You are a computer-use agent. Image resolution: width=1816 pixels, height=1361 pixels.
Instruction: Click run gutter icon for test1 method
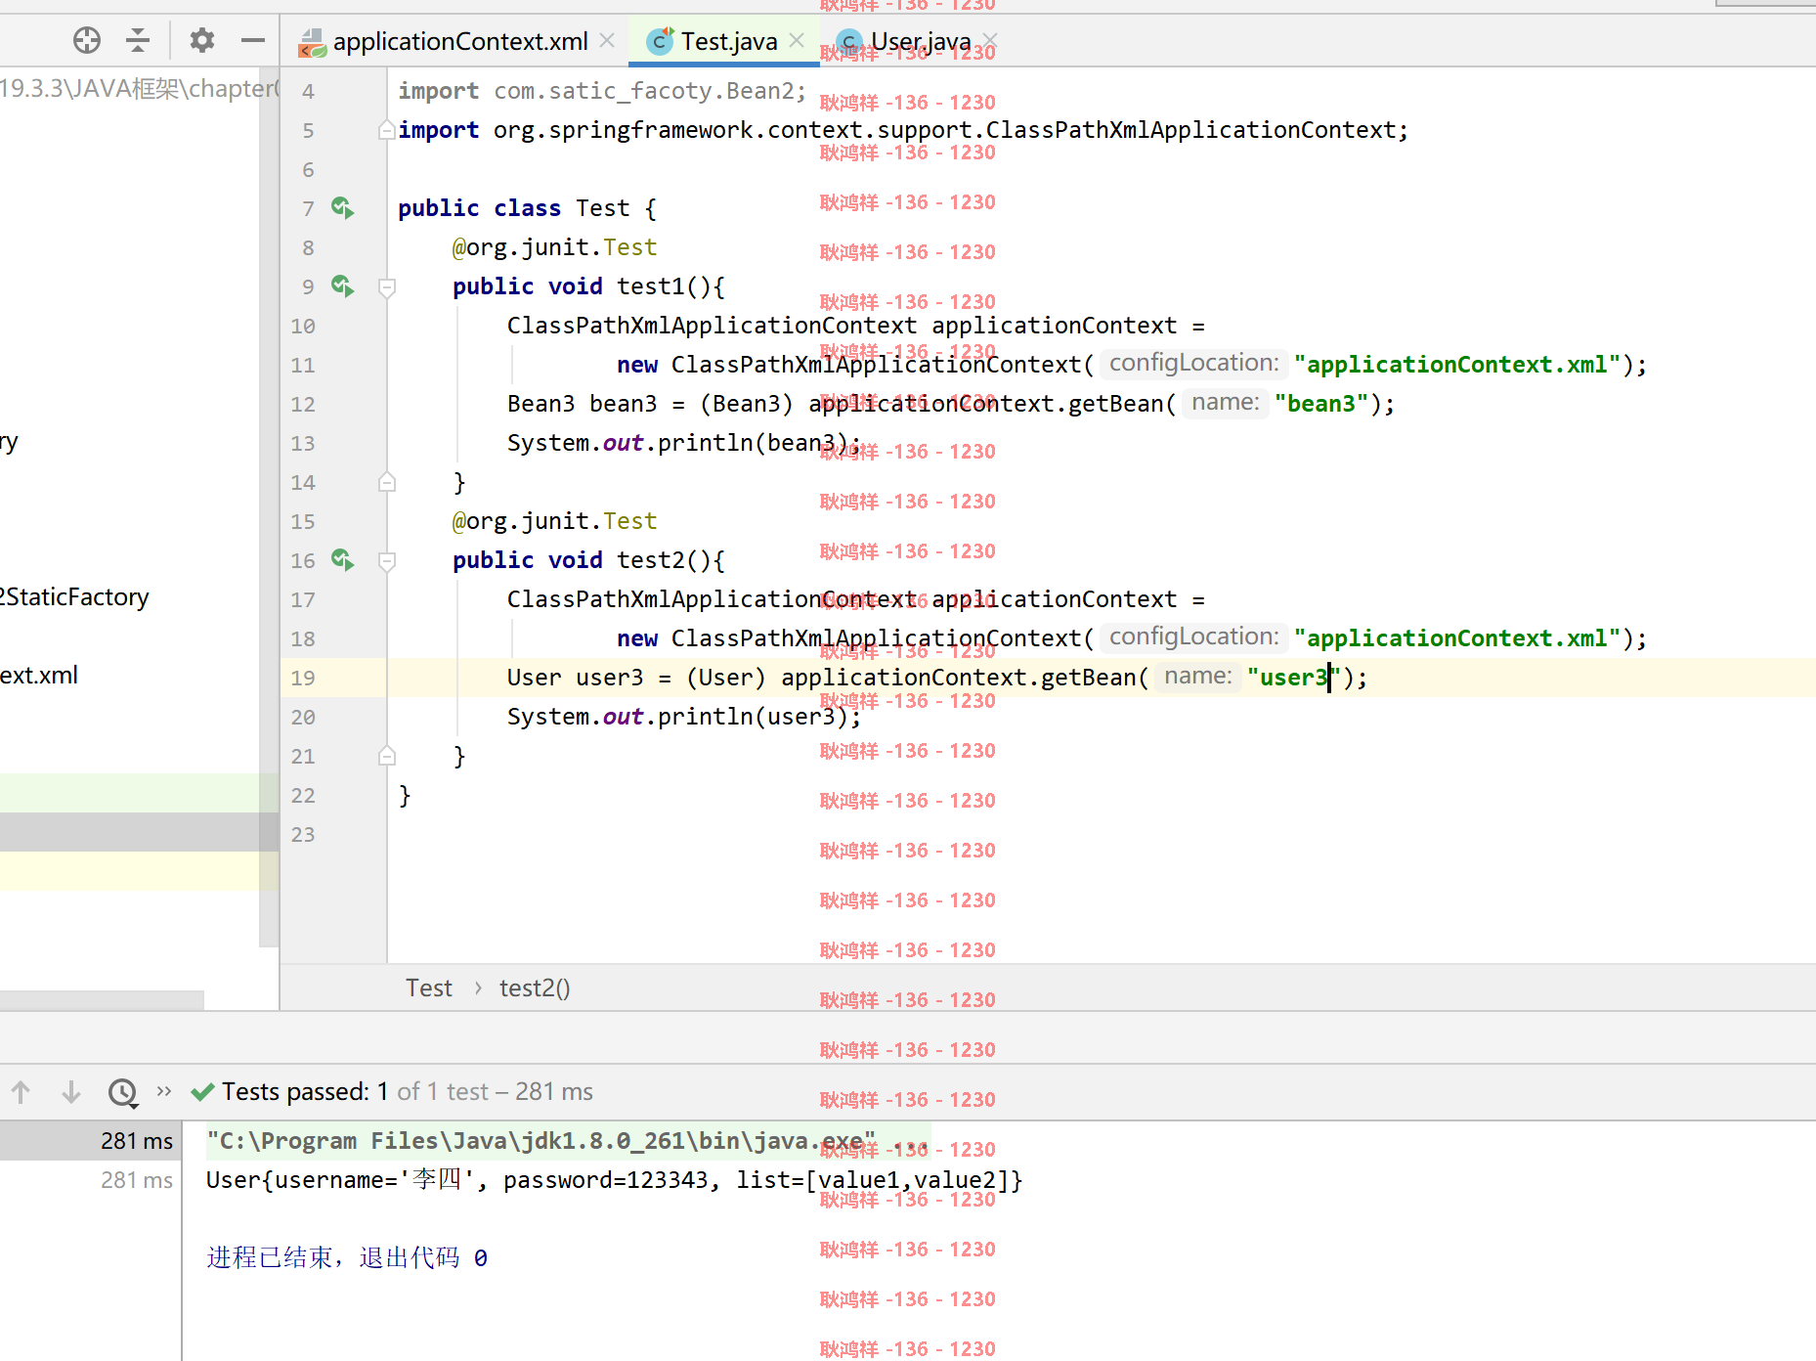point(342,285)
